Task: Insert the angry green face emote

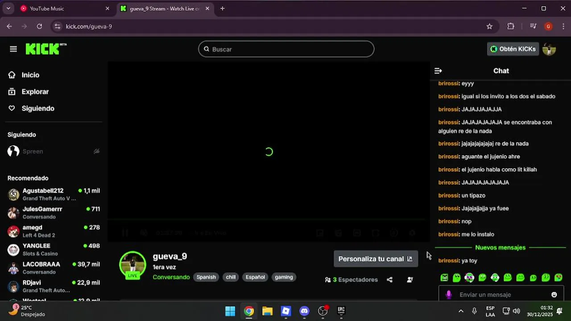Action: point(444,278)
